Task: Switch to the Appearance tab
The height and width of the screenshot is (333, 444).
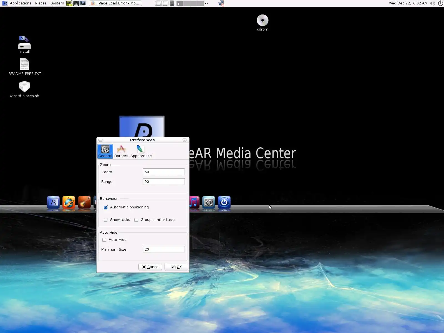Action: pos(141,151)
